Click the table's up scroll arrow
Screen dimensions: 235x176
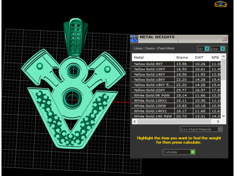(x=224, y=56)
